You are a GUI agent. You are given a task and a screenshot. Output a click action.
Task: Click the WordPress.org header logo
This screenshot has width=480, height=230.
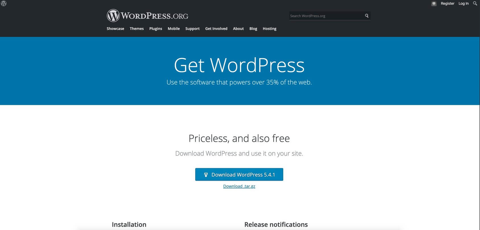point(148,16)
